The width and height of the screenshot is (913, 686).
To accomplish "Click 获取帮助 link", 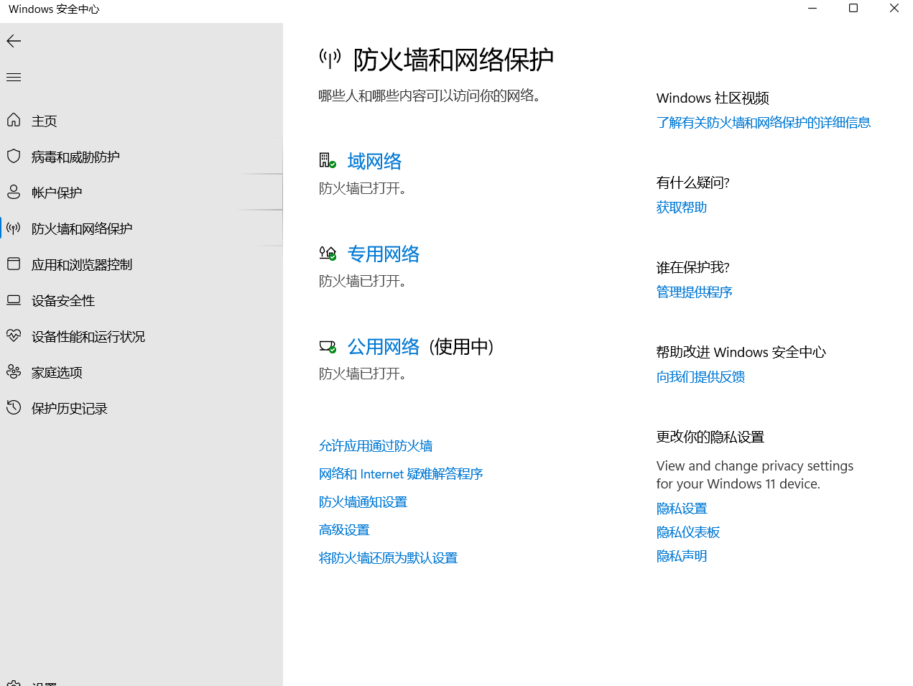I will coord(682,208).
